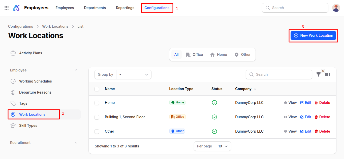This screenshot has height=159, width=344.
Task: View the Other work location record
Action: click(x=290, y=131)
